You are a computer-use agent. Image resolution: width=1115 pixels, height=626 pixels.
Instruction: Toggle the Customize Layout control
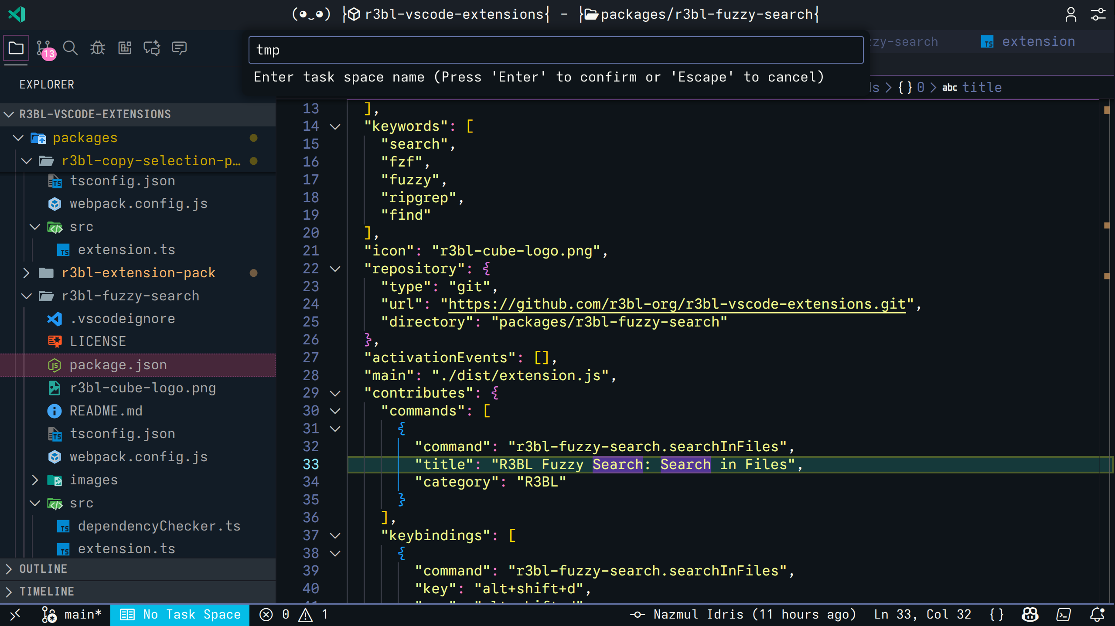[1098, 14]
